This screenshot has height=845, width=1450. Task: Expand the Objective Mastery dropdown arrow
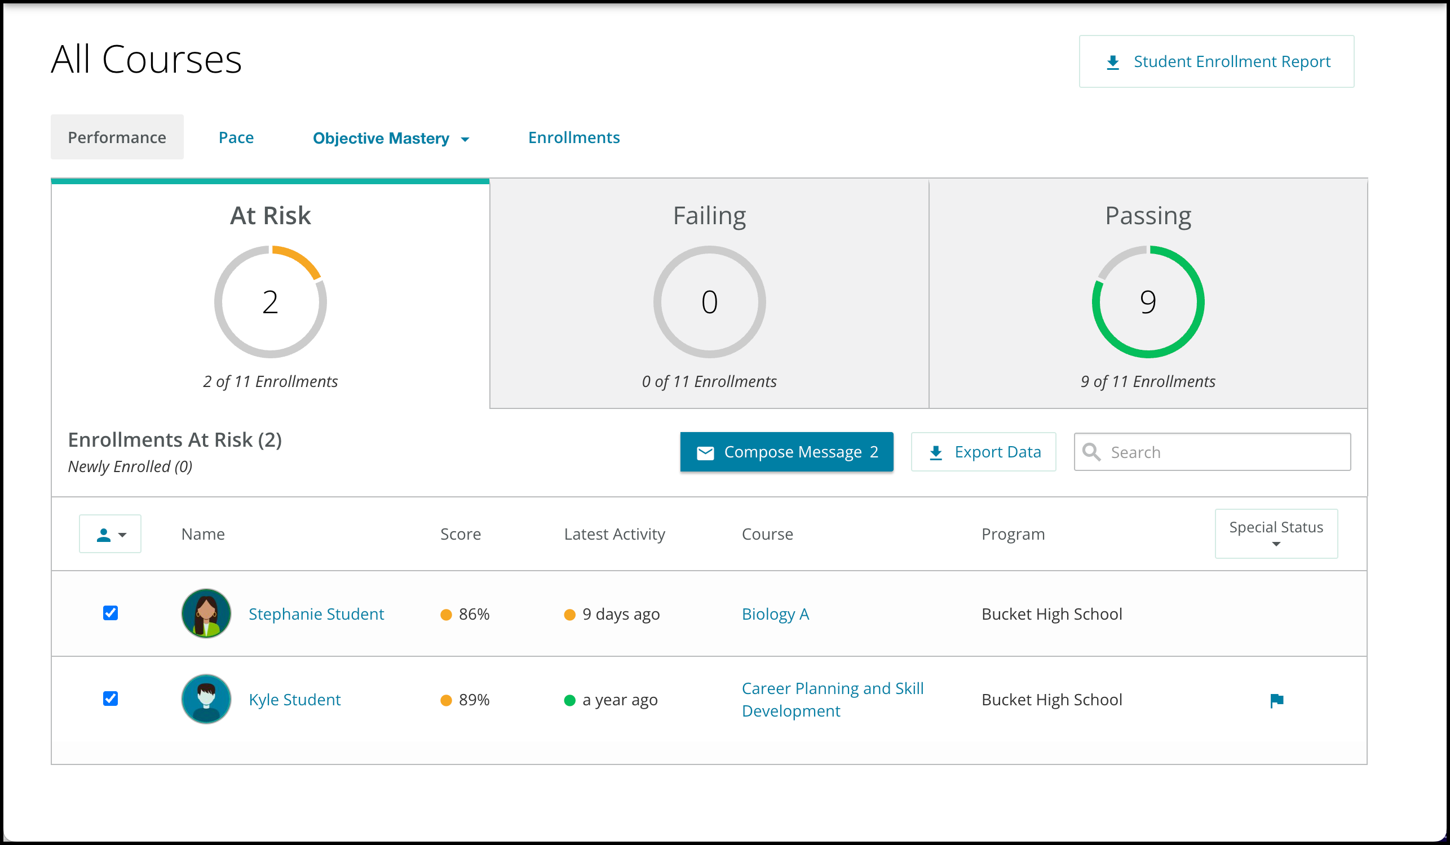click(465, 139)
